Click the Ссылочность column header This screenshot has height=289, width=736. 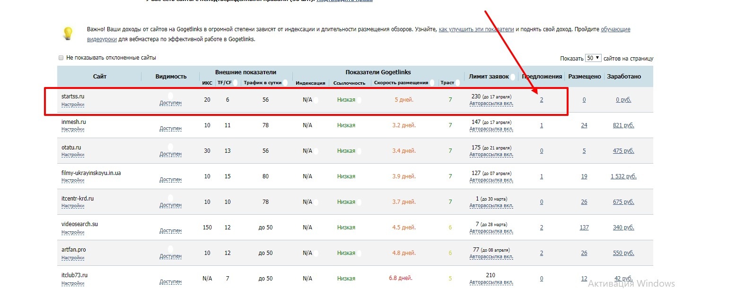tap(349, 83)
